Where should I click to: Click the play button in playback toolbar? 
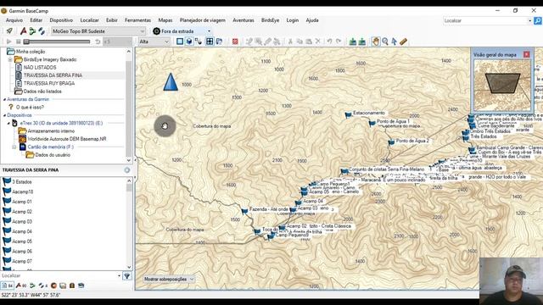coord(9,42)
